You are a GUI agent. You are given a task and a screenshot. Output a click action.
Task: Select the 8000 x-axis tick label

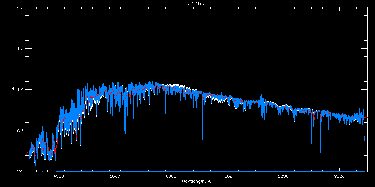283,176
